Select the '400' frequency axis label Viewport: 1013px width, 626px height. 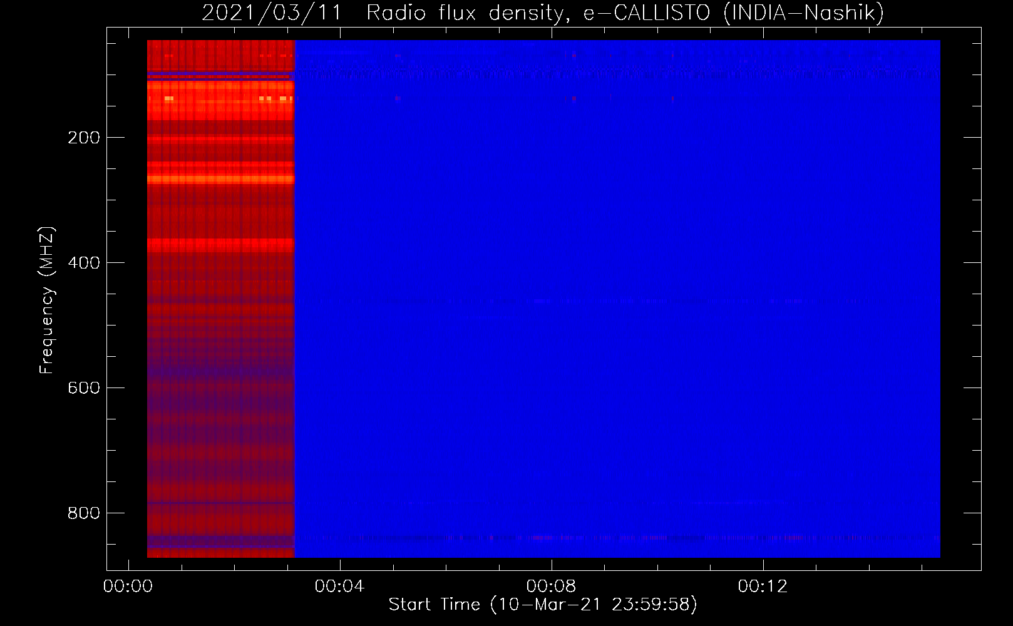tap(84, 263)
